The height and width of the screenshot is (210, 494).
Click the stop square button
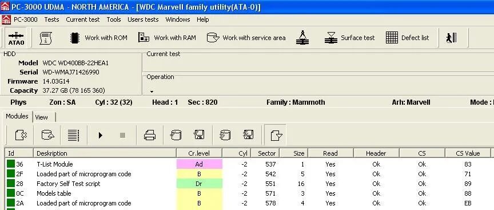(x=123, y=135)
